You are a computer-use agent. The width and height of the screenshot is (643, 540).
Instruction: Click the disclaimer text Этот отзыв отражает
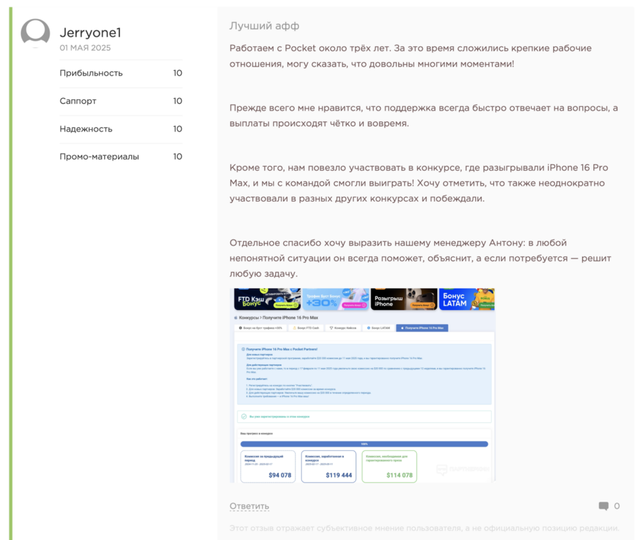click(x=424, y=528)
